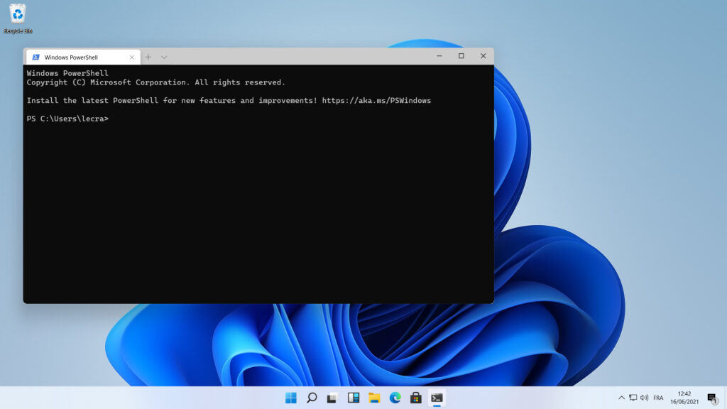727x409 pixels.
Task: Click the PowerShell icon in the tab
Action: pos(35,57)
